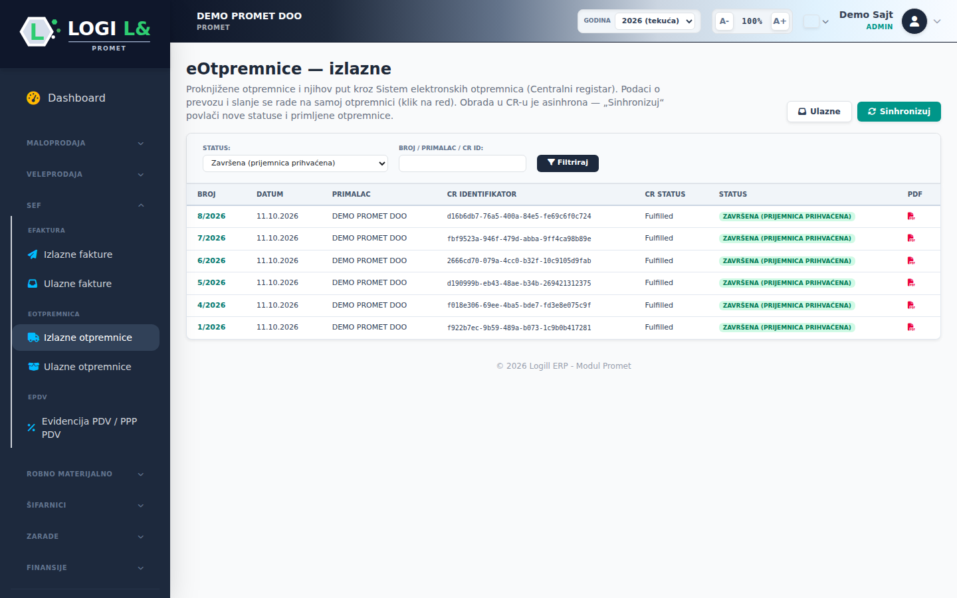The height and width of the screenshot is (598, 957).
Task: Click the Filtriraj button
Action: pyautogui.click(x=568, y=163)
